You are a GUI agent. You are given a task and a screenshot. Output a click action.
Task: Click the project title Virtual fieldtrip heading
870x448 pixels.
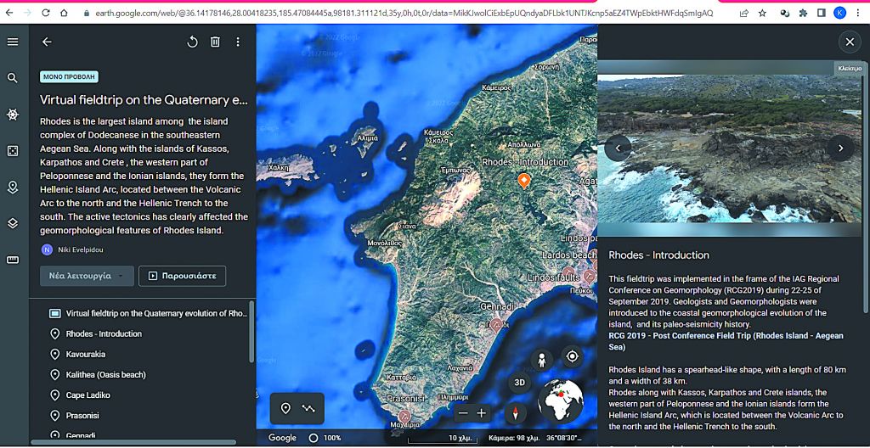144,100
